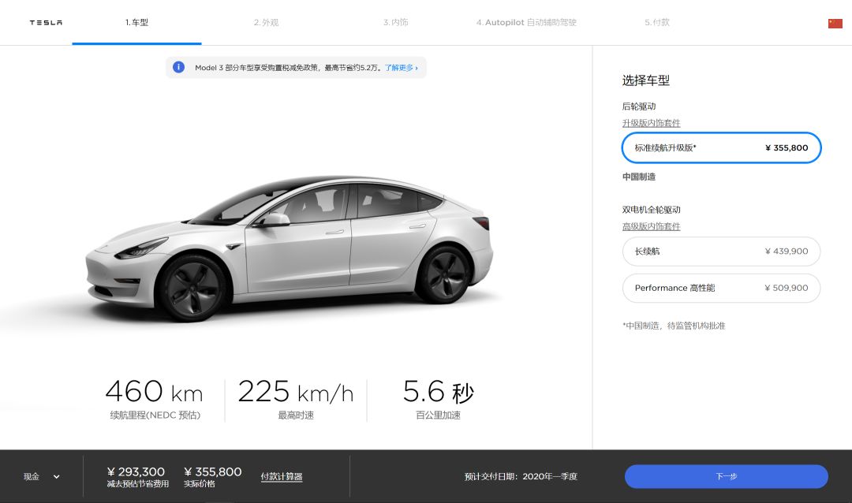Screen dimensions: 852x503
Task: Expand the 现金 payment dropdown arrow
Action: coord(57,477)
